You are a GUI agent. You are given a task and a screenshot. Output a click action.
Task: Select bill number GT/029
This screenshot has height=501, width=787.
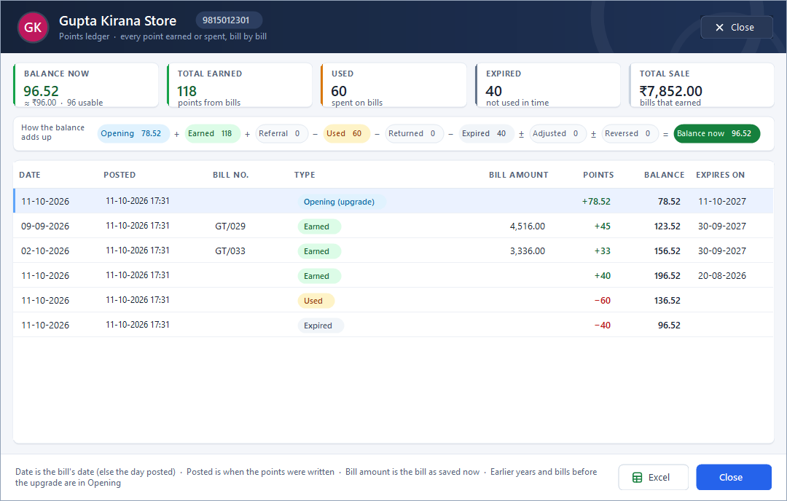point(230,226)
